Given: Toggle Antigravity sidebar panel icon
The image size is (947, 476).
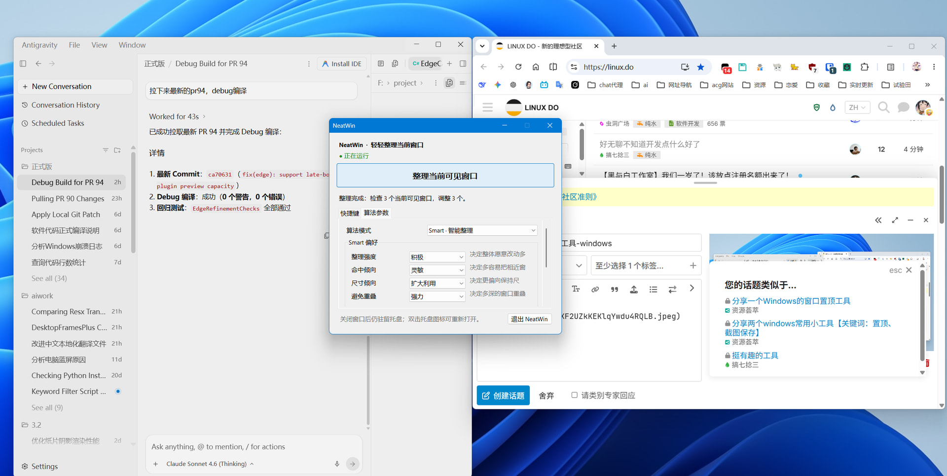Looking at the screenshot, I should tap(23, 64).
